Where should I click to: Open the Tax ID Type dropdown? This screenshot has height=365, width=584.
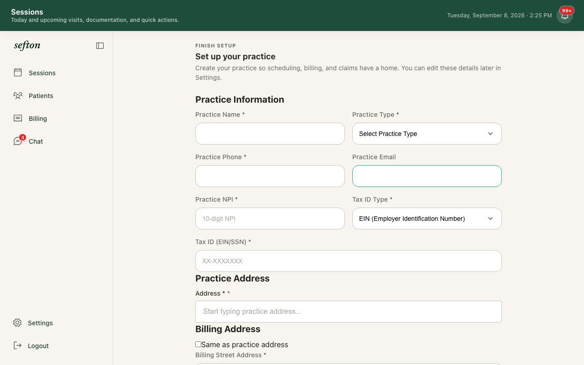pos(427,219)
